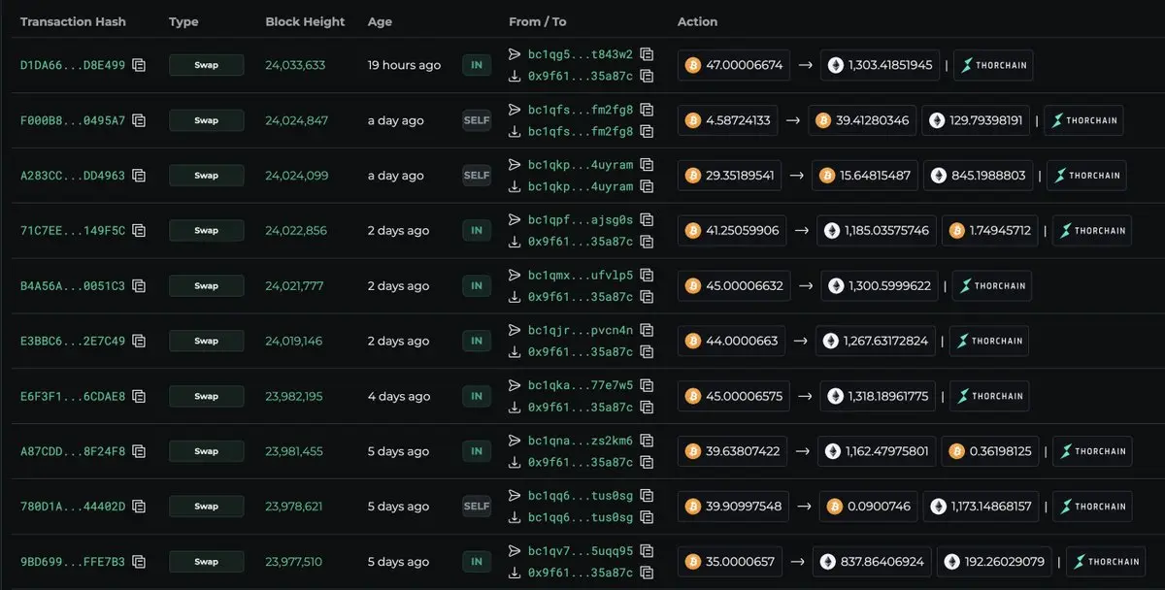Click the SELF tag in 780D1A row
1165x590 pixels.
tap(477, 507)
